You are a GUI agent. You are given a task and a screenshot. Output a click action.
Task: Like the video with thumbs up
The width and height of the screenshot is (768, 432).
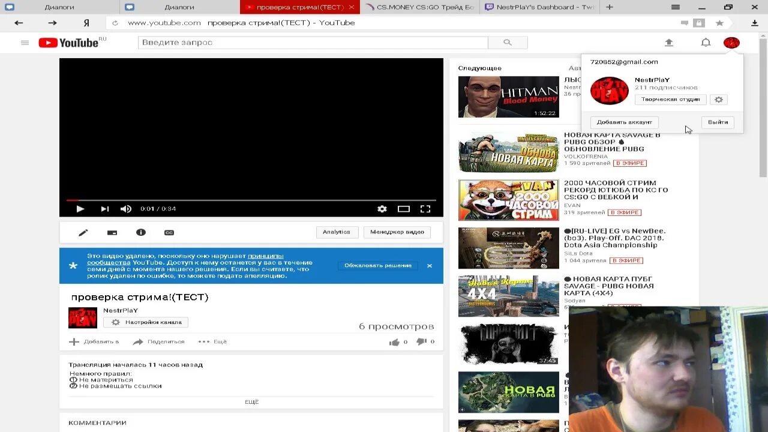(x=394, y=342)
